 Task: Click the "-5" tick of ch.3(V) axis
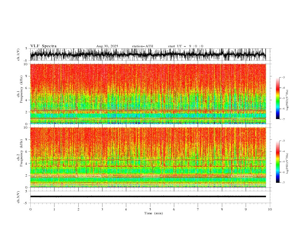click(26, 203)
